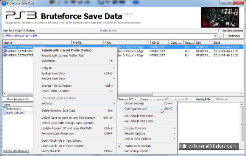Select Backup Save Data menu item
Viewport: 246px width, 156px height.
(53, 73)
